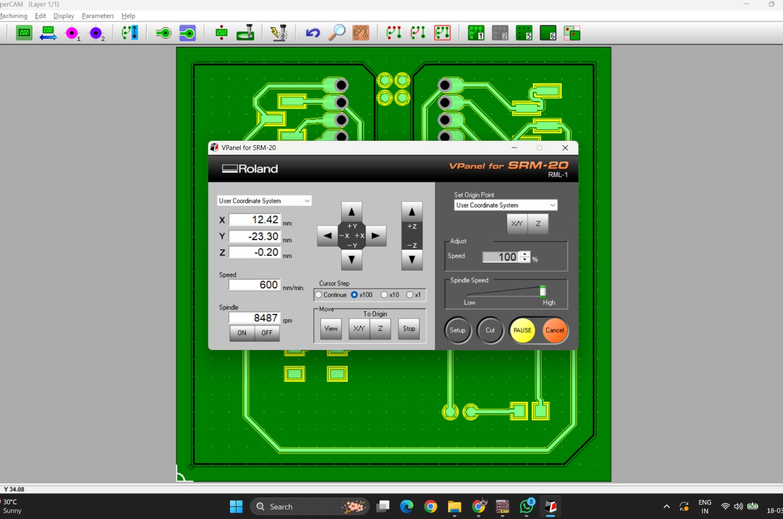Select the x100 cursor step option
Viewport: 783px width, 519px height.
[x=362, y=295]
